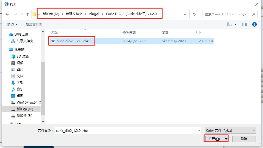Click the 取消 button
Screen dimensions: 263x148
click(244, 139)
